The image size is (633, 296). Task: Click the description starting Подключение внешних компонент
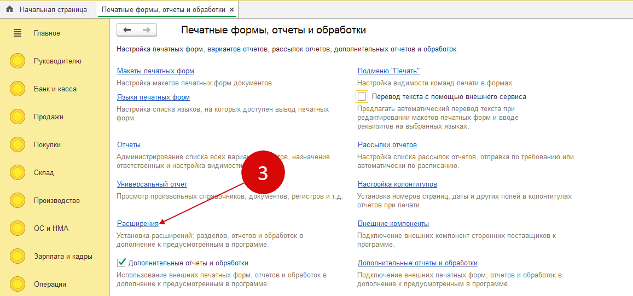[x=457, y=240]
